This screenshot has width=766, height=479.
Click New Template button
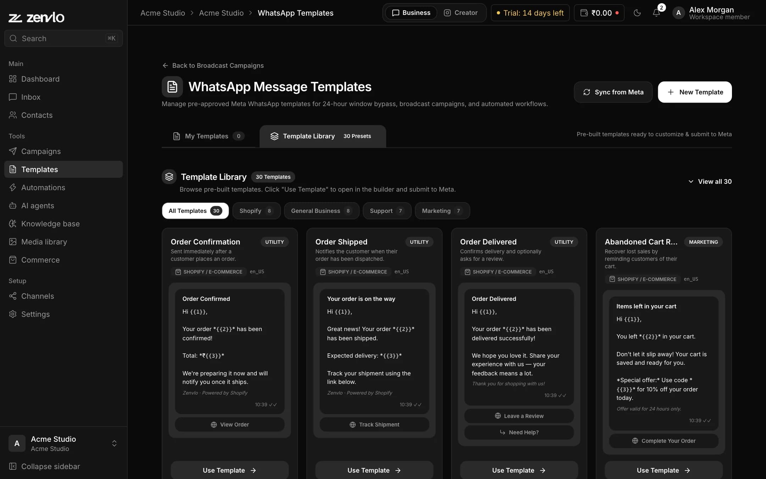click(695, 92)
